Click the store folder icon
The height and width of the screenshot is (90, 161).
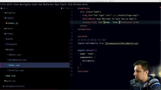coord(5,28)
